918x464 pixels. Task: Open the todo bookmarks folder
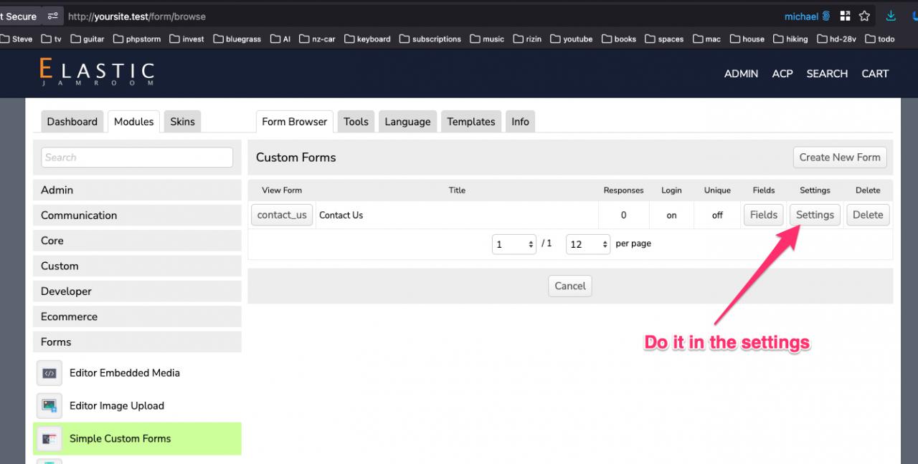880,39
